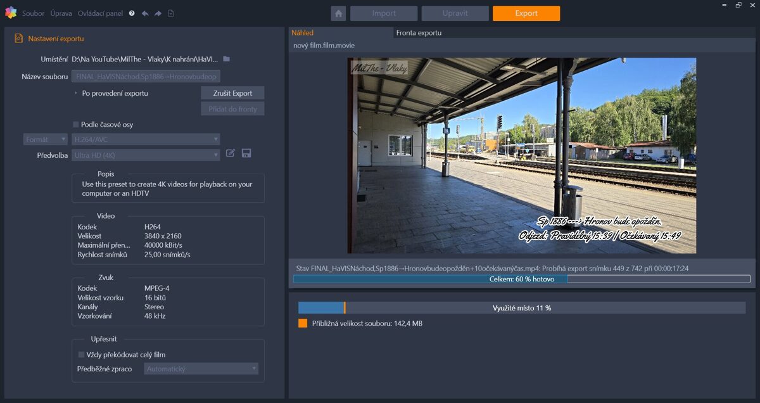Browse export location with folder icon
760x403 pixels.
pos(226,59)
